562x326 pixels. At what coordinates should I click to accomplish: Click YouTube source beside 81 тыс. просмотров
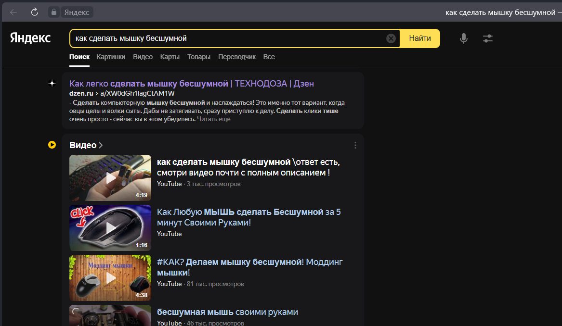coord(169,284)
